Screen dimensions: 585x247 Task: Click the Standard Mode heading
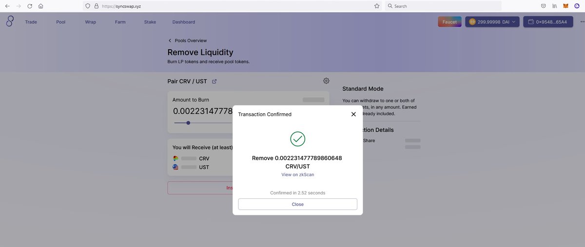pos(363,89)
